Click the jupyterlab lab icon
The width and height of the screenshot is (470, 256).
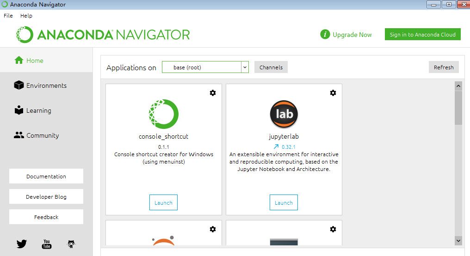click(x=284, y=114)
